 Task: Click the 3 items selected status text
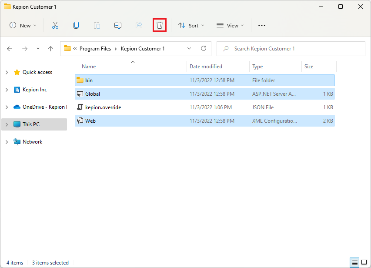click(x=50, y=262)
